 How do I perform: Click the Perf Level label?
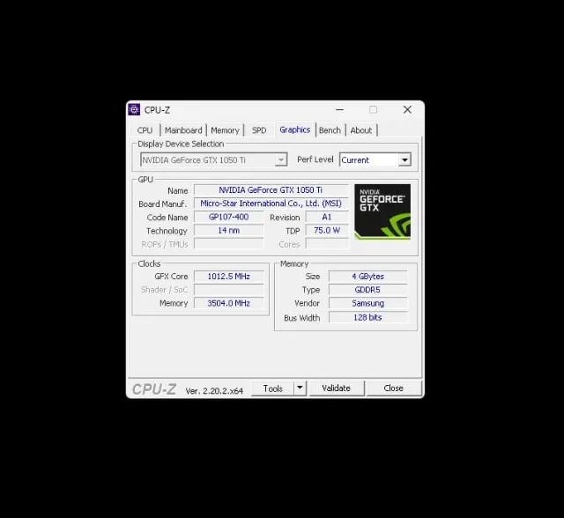(315, 159)
